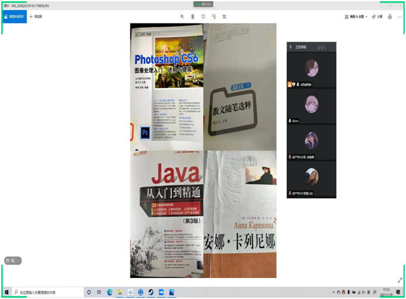
Task: Toggle the microphone icon next to Slove
Action: (x=290, y=120)
